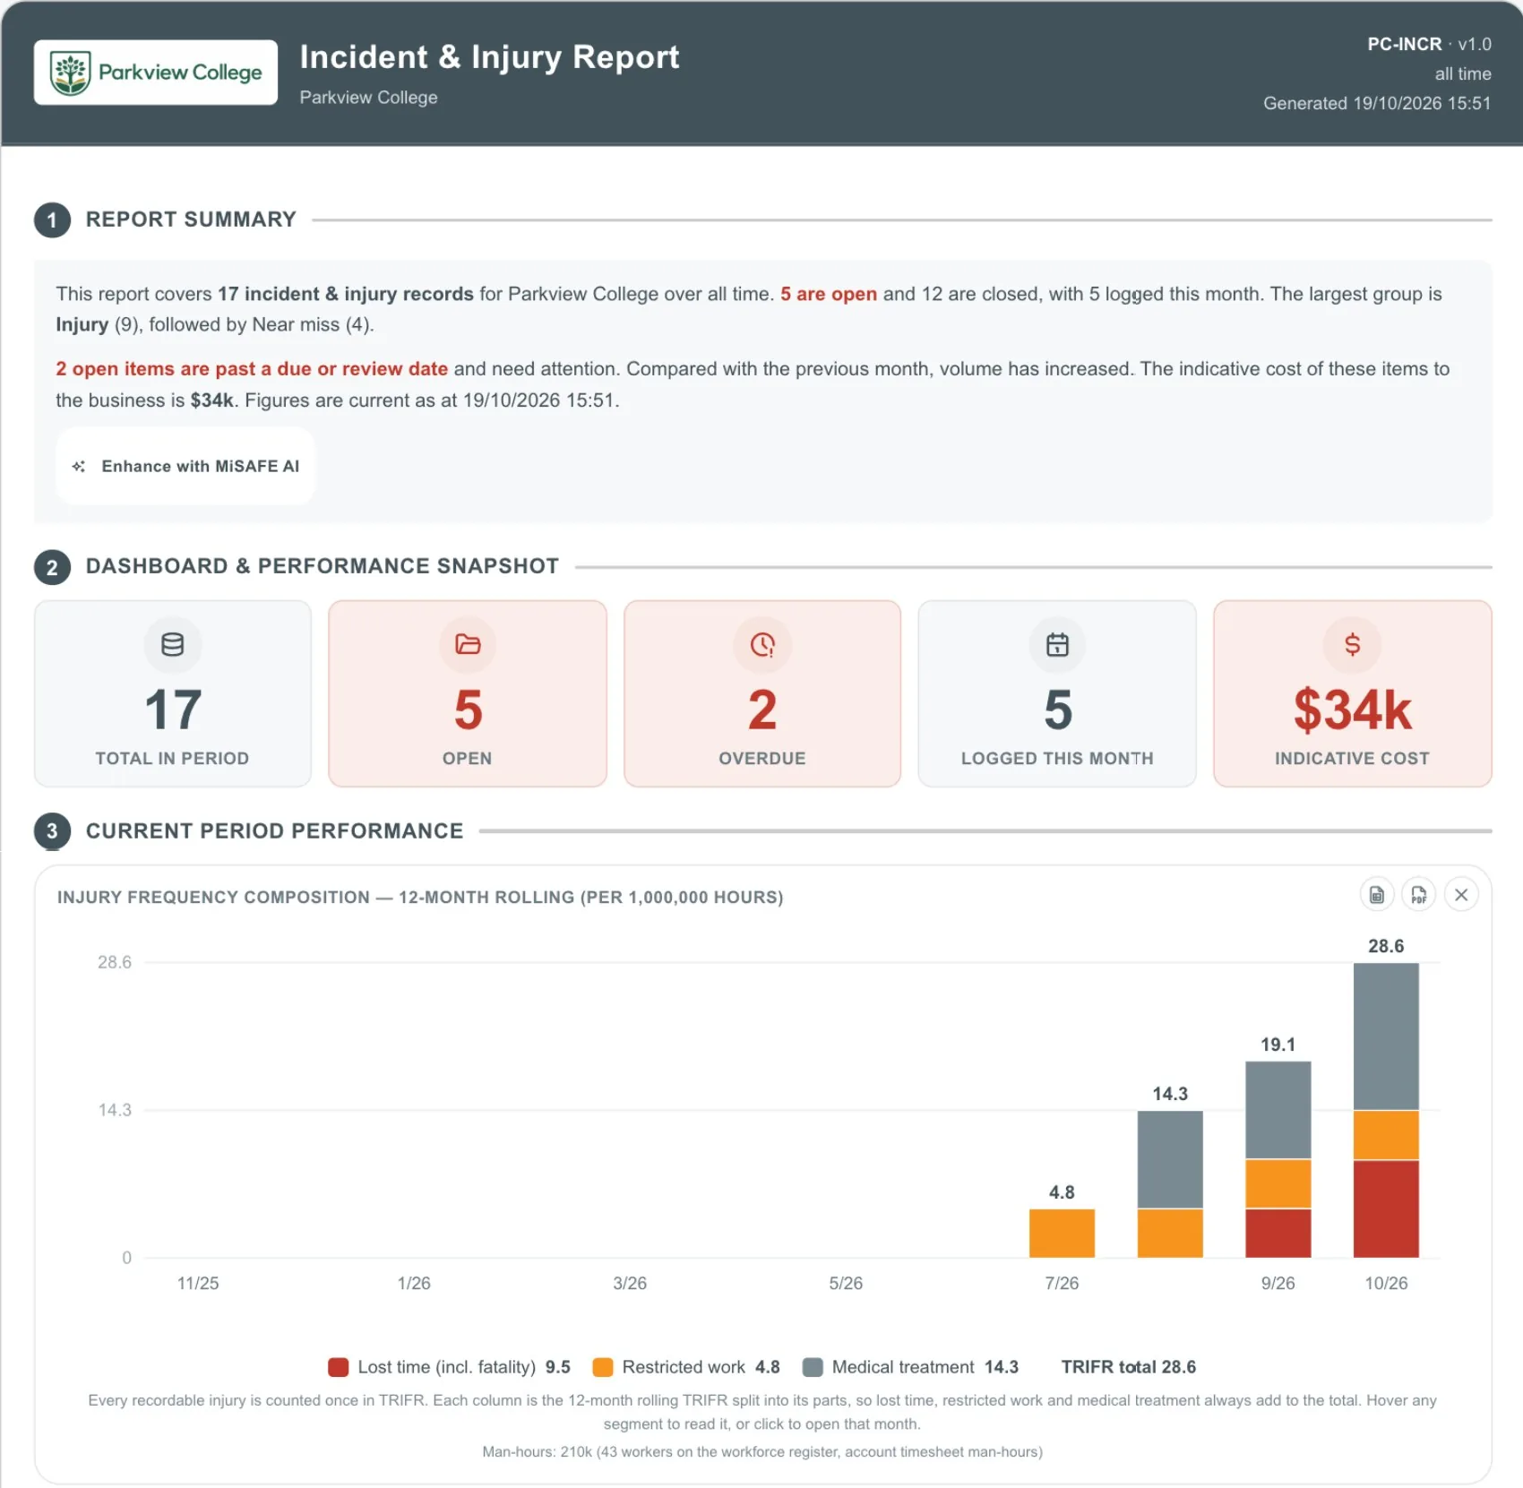1523x1488 pixels.
Task: Click the sparkle icon in the Enhance button
Action: (79, 466)
